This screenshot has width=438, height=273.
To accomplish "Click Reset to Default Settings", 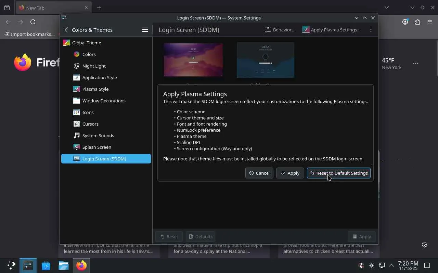I will pos(339,173).
